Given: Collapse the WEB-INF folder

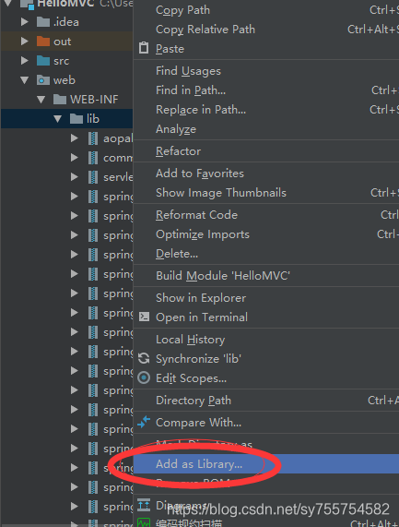Looking at the screenshot, I should click(x=41, y=100).
